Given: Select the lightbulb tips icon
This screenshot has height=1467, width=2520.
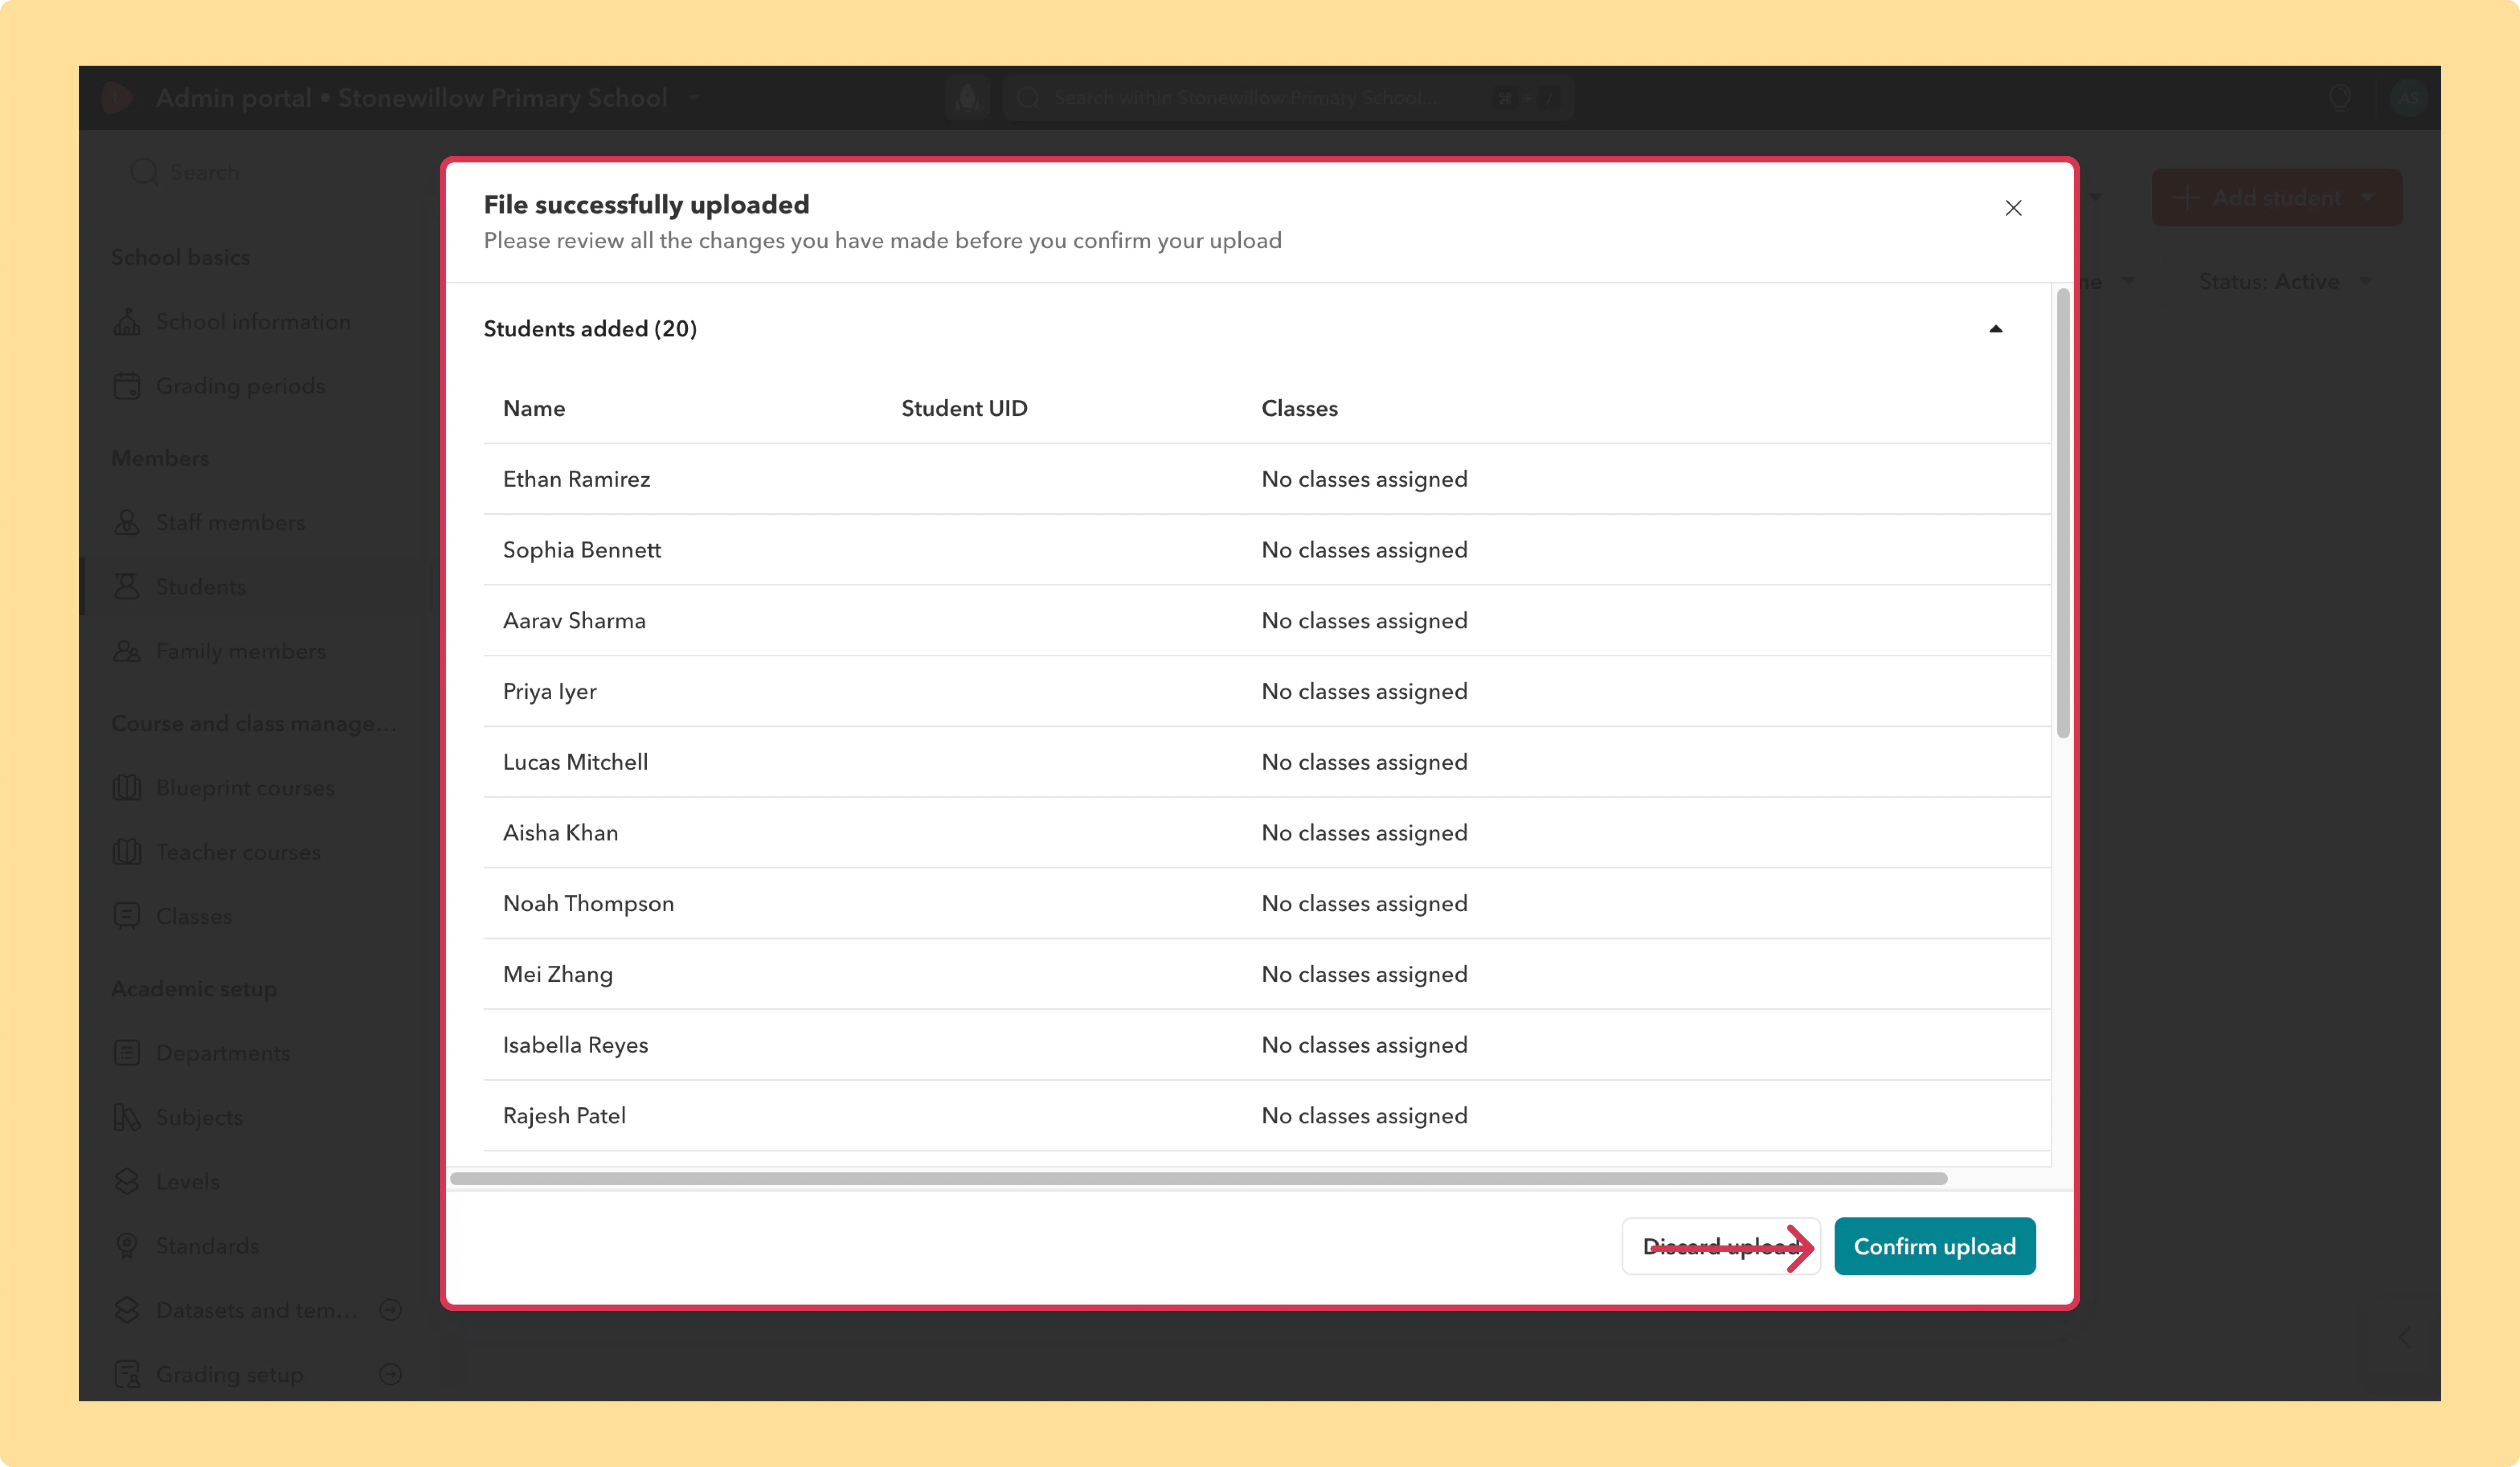Looking at the screenshot, I should tap(2339, 98).
